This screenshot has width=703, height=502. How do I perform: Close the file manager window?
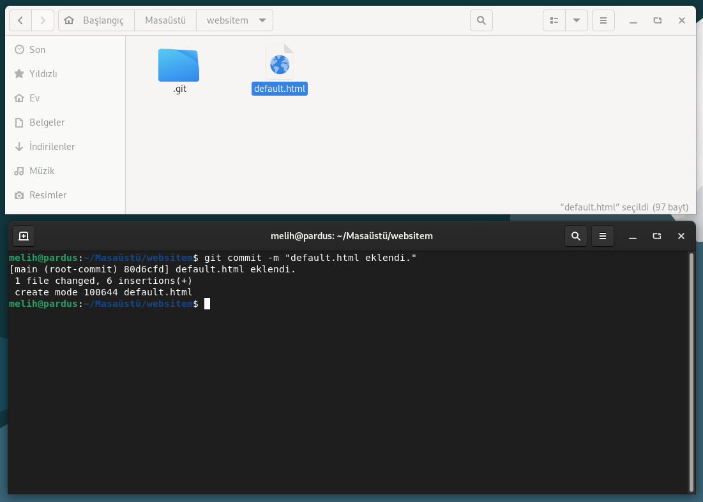681,20
